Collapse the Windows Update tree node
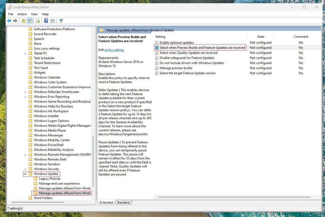Viewport: 325px width, 217px height. point(25,174)
